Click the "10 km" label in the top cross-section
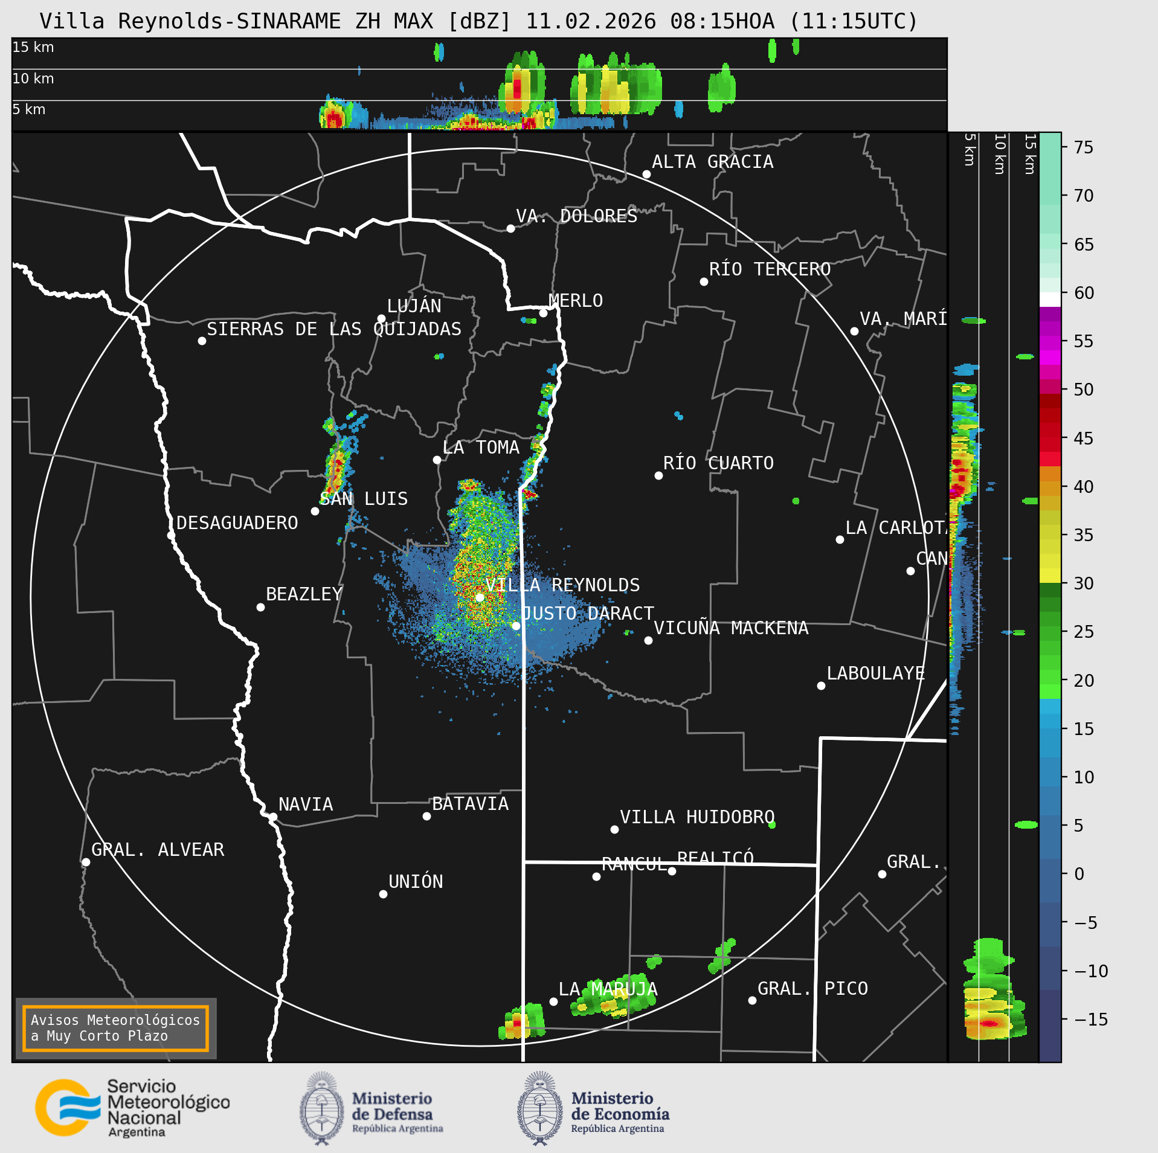 [x=33, y=79]
